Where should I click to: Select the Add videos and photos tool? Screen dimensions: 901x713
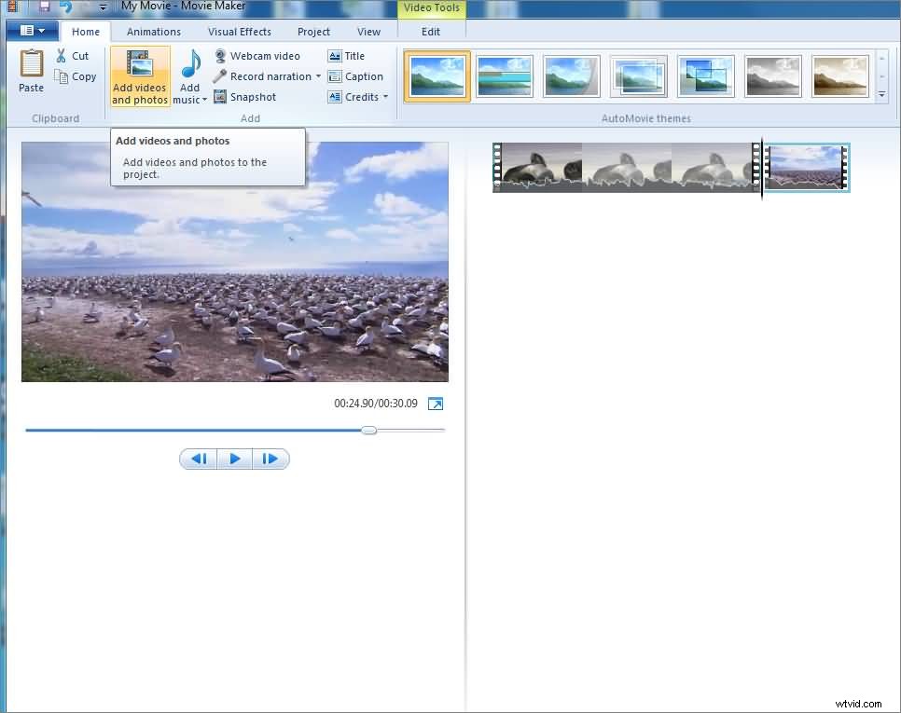point(139,75)
